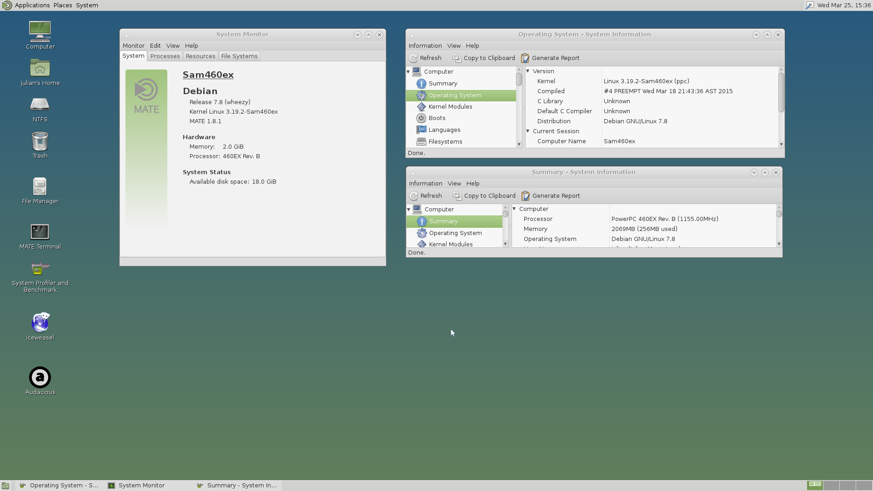Click Generate Report in Summary window
873x491 pixels.
(x=551, y=196)
